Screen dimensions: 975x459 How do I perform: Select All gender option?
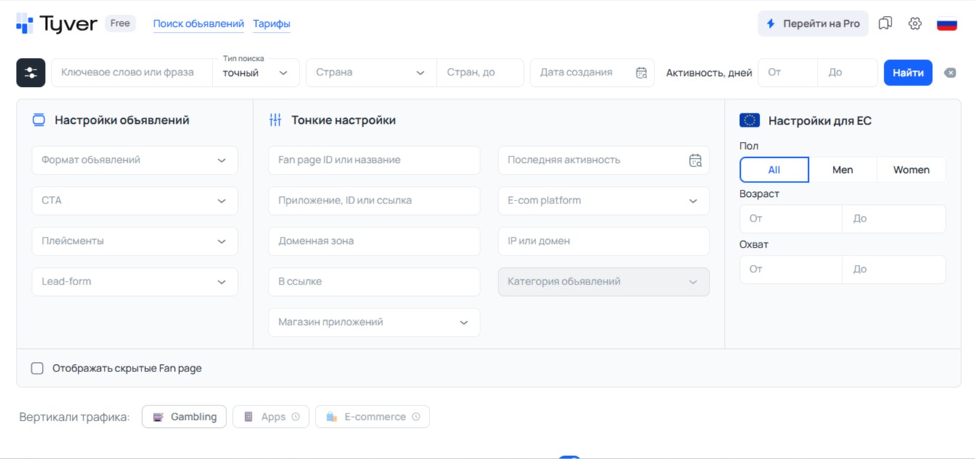pyautogui.click(x=774, y=169)
